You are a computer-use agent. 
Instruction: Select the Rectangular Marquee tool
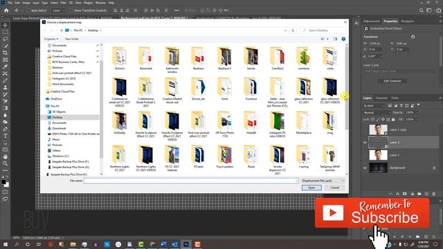(5, 33)
